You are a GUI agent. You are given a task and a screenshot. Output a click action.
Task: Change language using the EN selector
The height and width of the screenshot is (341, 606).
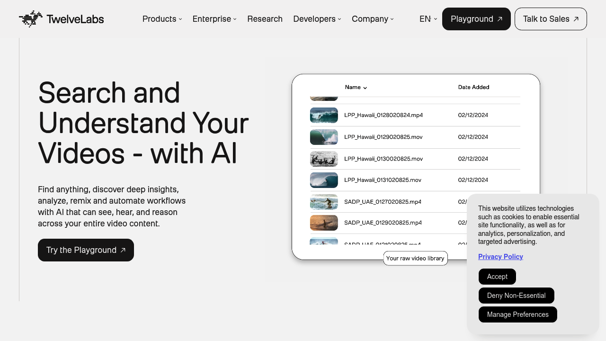click(x=428, y=19)
